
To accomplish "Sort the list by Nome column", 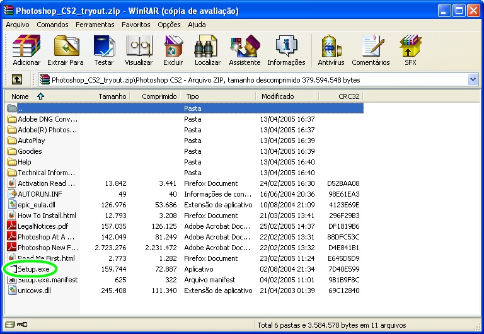I will click(x=21, y=96).
